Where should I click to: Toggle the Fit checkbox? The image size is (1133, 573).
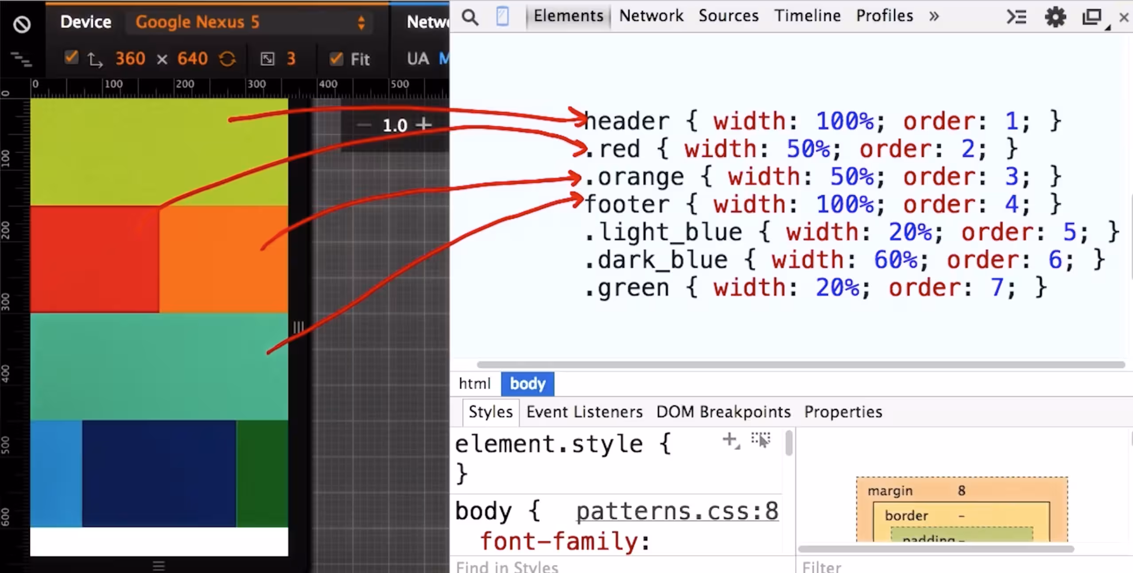click(x=336, y=59)
